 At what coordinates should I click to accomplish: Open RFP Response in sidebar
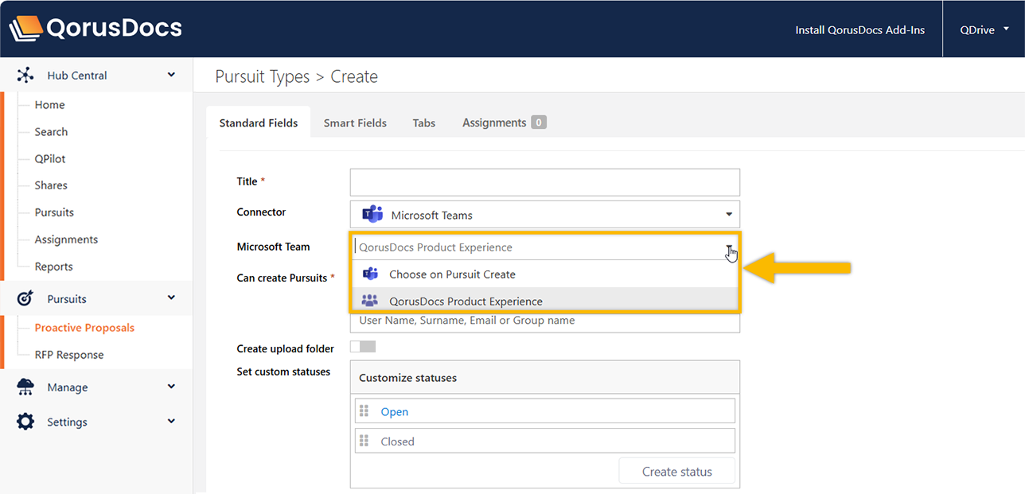69,355
